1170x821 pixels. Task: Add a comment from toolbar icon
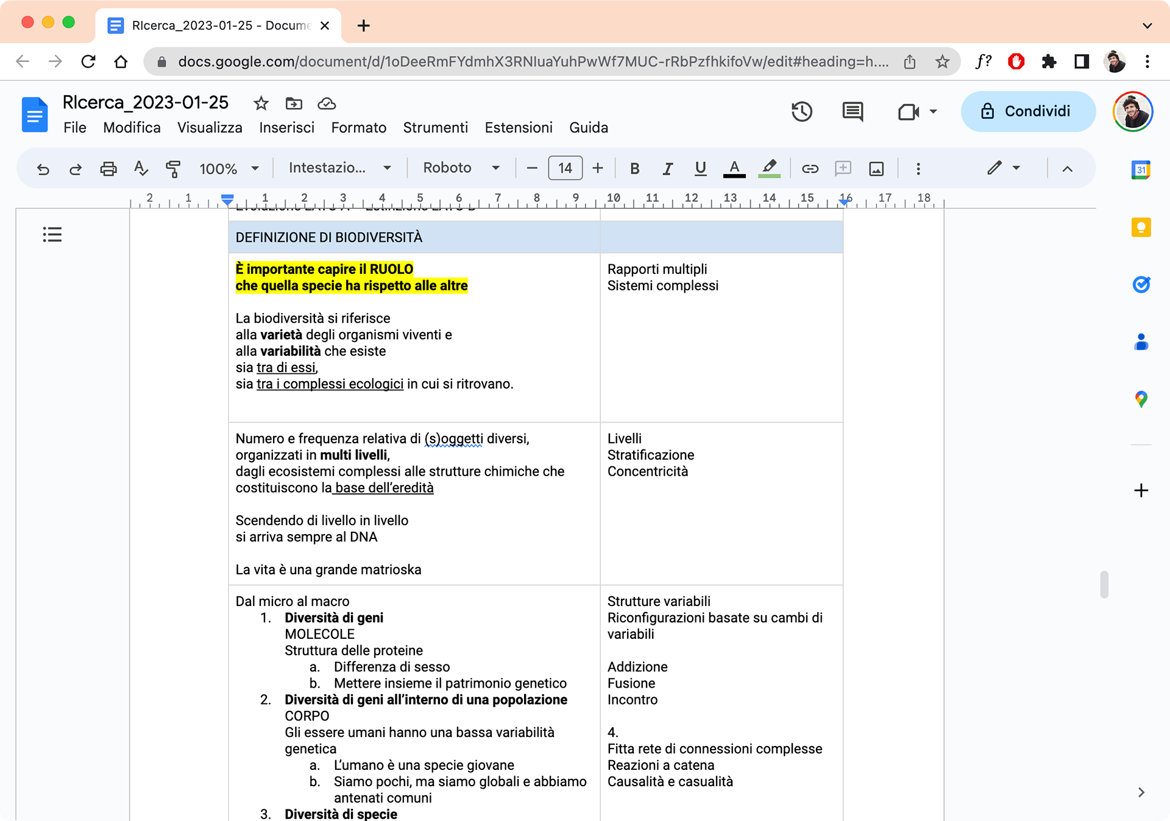843,169
